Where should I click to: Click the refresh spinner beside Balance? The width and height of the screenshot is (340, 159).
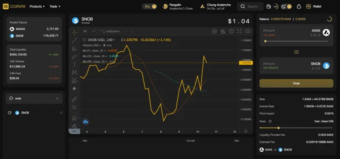(329, 19)
